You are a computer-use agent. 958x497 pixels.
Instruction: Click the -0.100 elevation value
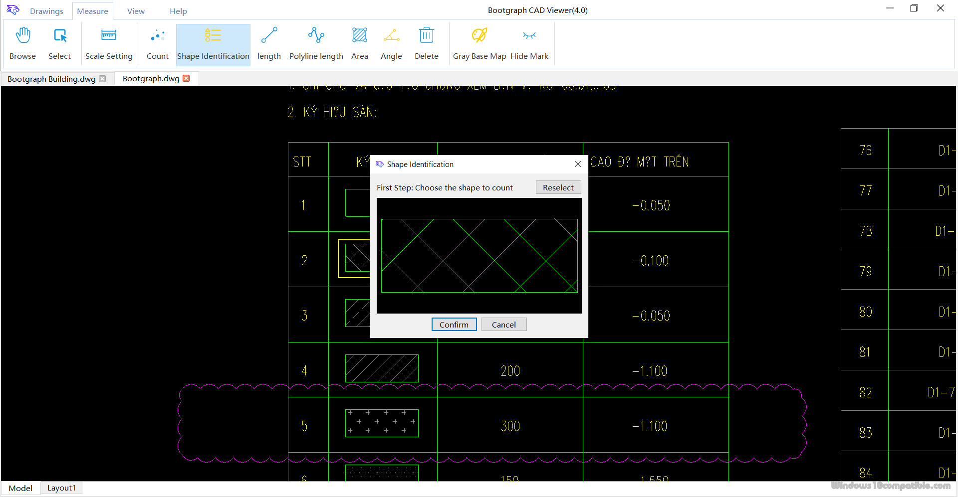[650, 261]
